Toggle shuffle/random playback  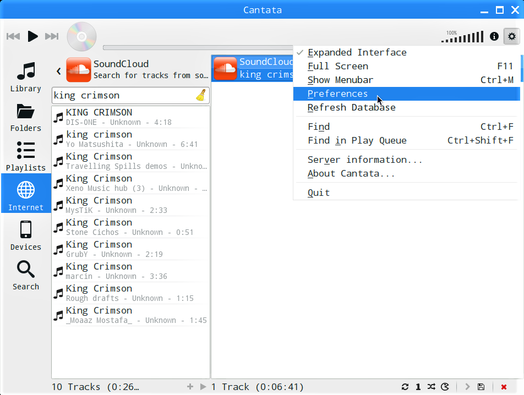click(x=432, y=387)
